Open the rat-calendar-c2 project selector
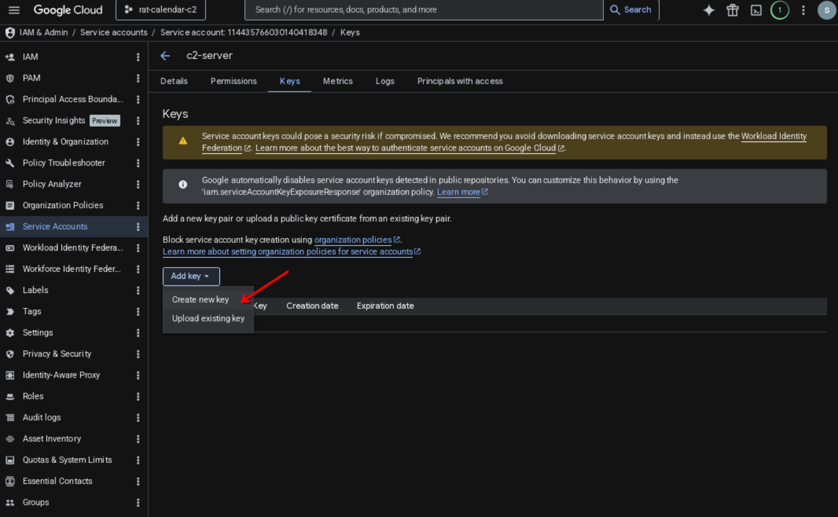This screenshot has width=838, height=517. pos(160,10)
